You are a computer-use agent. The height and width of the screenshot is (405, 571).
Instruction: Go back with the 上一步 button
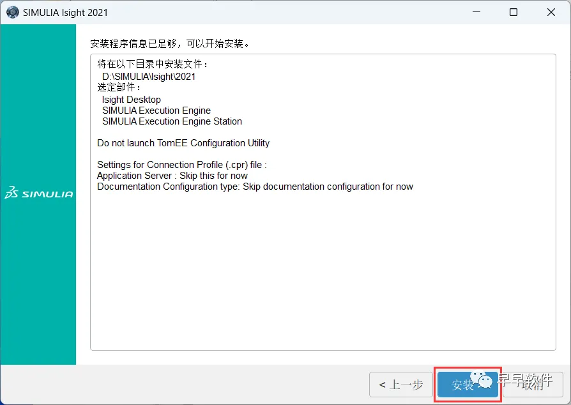click(401, 385)
